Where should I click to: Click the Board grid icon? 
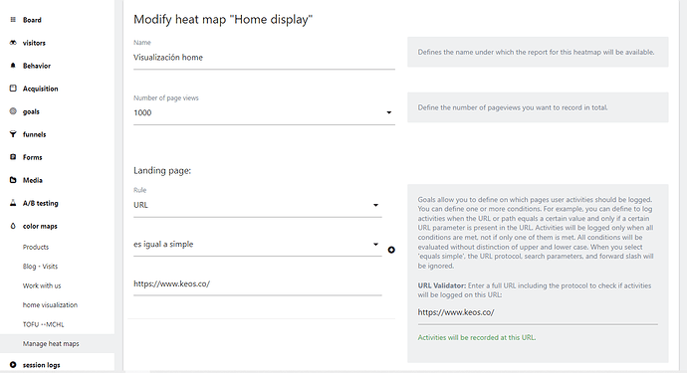click(x=13, y=20)
